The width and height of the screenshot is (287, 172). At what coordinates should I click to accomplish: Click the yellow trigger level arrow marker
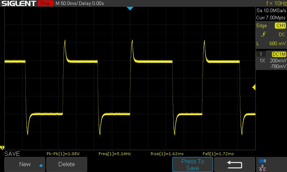click(x=254, y=87)
